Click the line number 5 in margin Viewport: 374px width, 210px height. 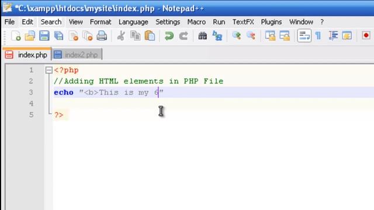(31, 115)
